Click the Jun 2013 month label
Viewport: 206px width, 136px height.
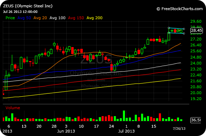coord(66,131)
